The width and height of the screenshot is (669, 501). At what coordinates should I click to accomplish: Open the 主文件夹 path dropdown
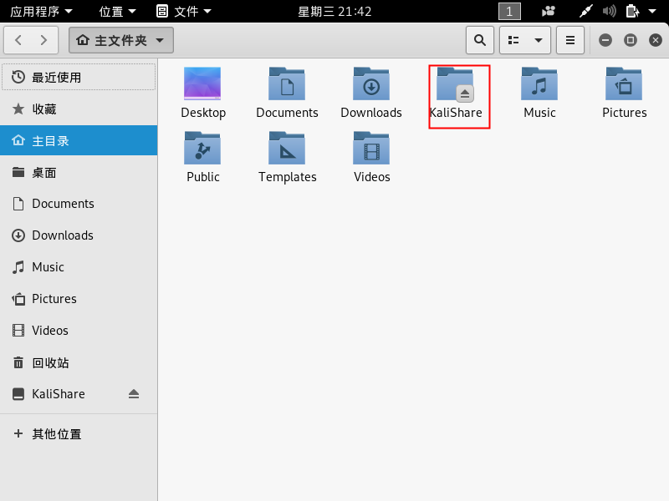tap(121, 40)
